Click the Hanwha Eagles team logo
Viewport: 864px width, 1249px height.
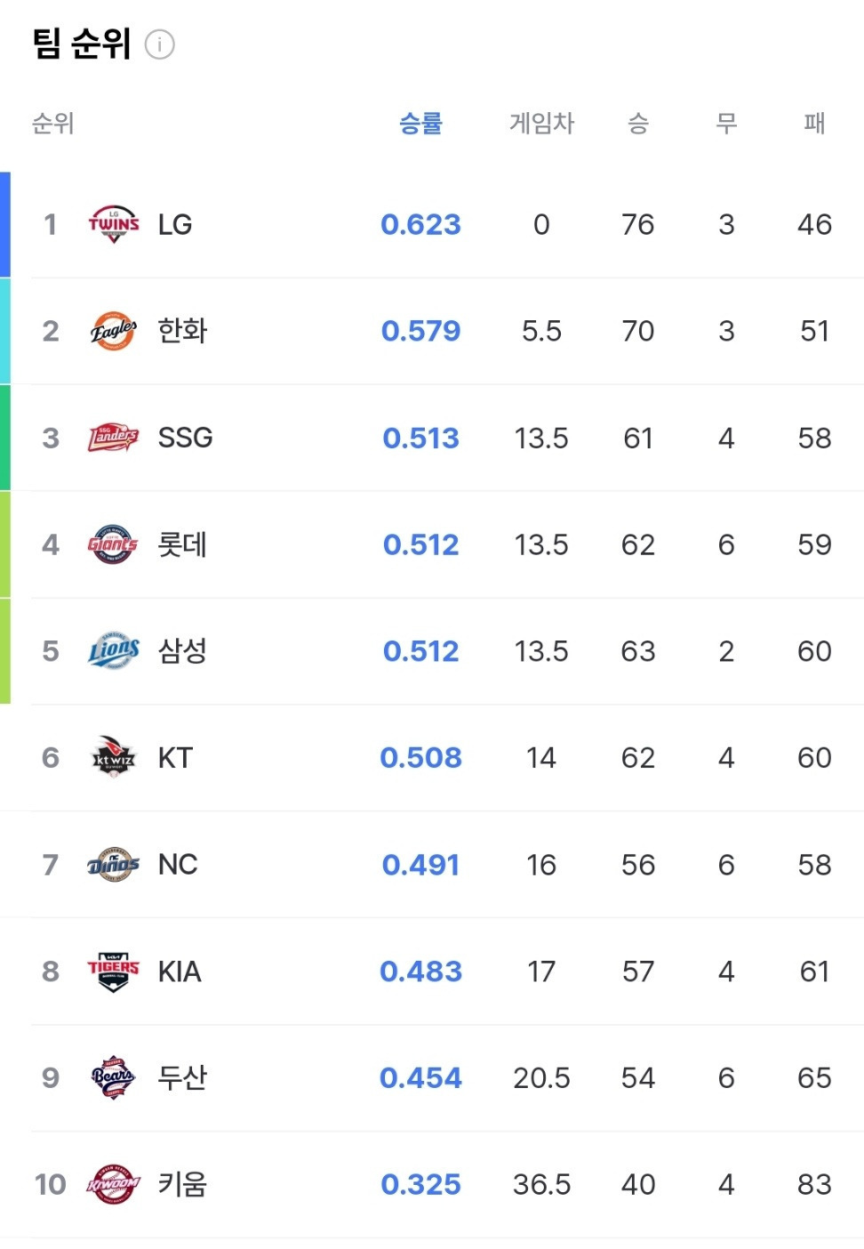click(114, 331)
